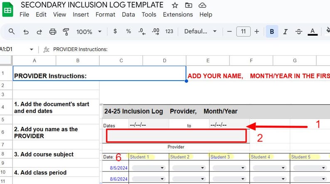Open the Google Sheets home icon

click(x=7, y=10)
